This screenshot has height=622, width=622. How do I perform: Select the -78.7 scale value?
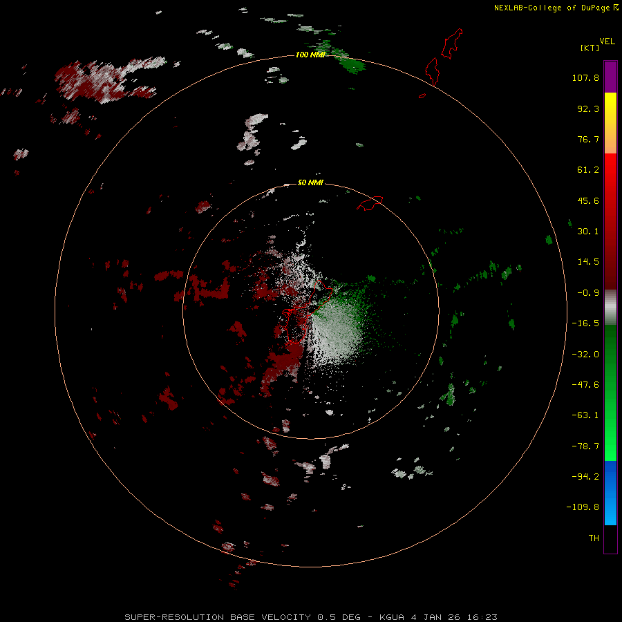tap(585, 446)
